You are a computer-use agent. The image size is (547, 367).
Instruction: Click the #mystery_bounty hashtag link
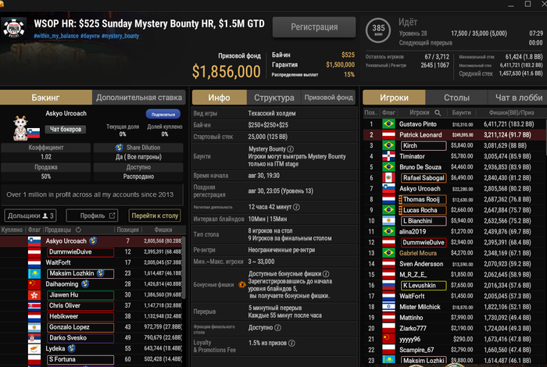click(120, 36)
